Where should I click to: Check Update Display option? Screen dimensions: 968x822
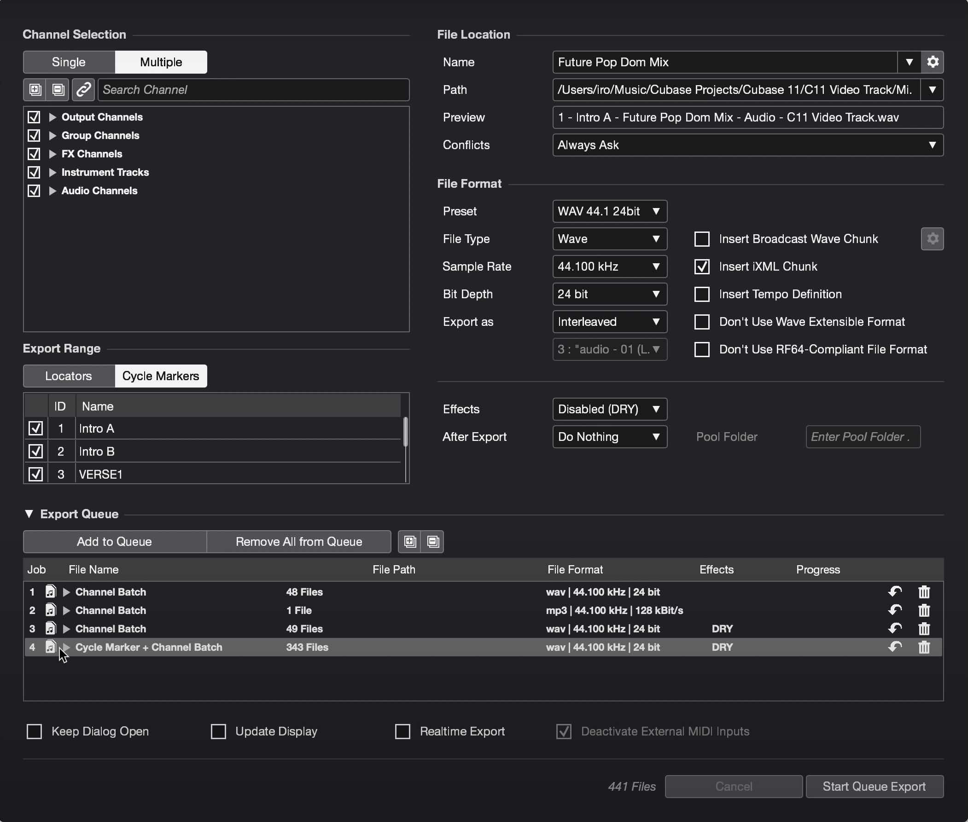[x=218, y=731]
